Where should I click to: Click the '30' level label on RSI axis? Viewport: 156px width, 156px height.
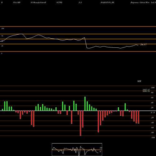[2, 46]
